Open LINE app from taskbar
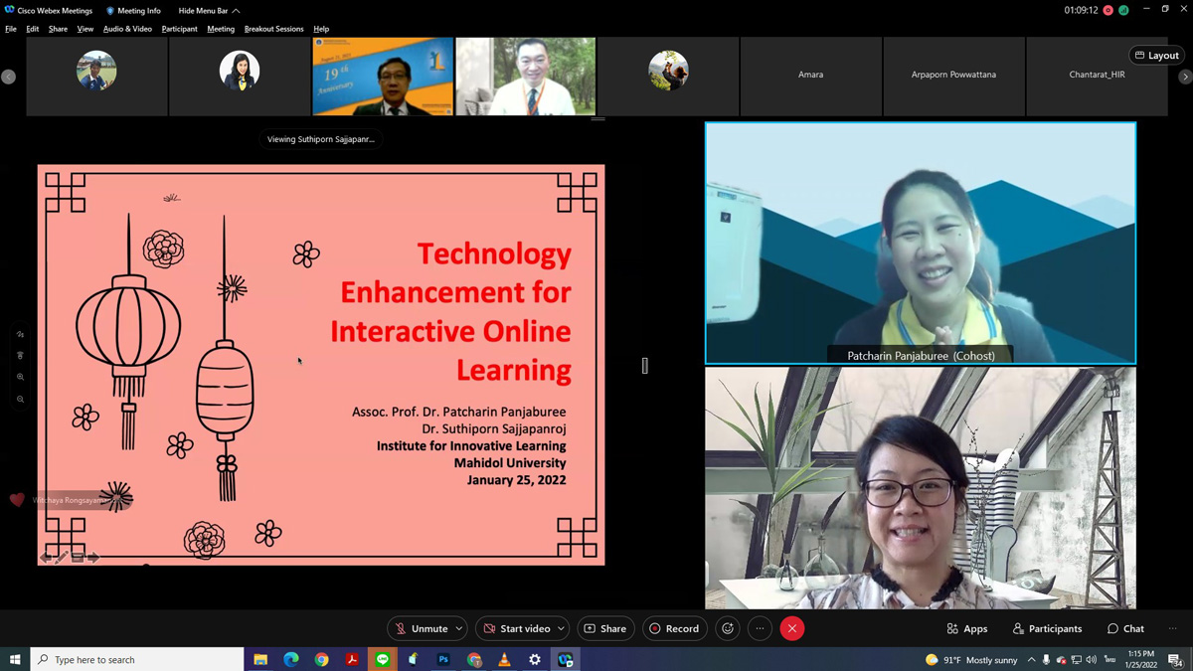The width and height of the screenshot is (1193, 671). 383,659
